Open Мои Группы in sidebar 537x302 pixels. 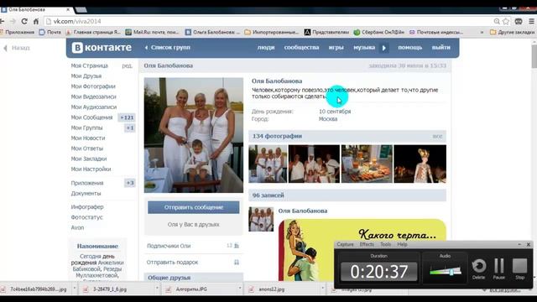(x=86, y=128)
